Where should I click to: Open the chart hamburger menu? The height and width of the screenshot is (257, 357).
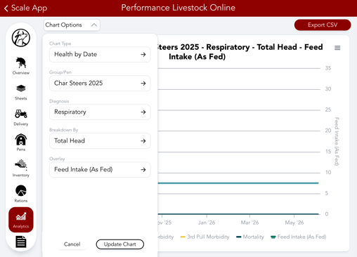click(x=337, y=48)
